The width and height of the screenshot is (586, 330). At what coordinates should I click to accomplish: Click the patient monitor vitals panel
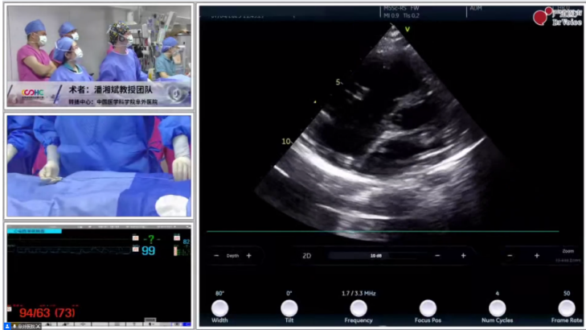pos(100,274)
